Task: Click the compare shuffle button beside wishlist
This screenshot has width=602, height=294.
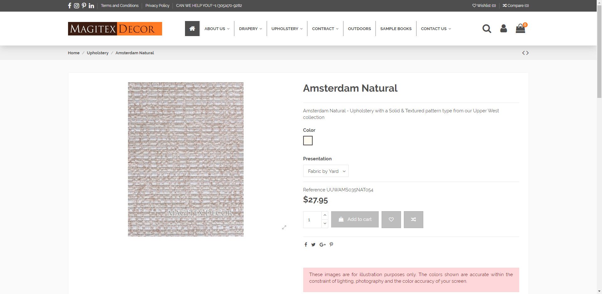Action: tap(413, 219)
